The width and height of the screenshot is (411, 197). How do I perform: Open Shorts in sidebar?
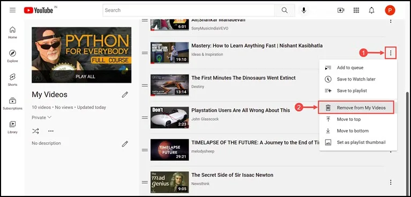pyautogui.click(x=12, y=80)
